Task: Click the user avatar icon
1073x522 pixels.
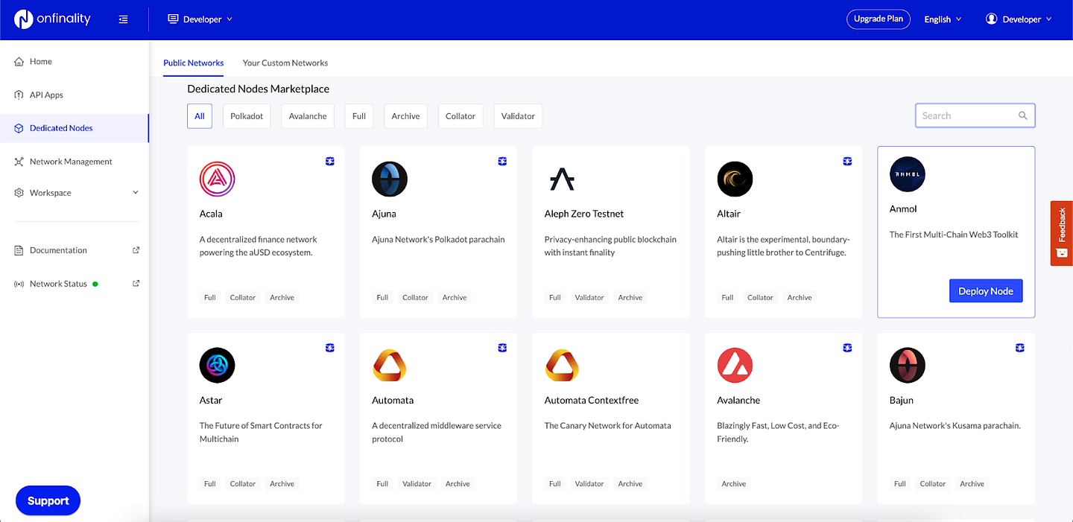Action: coord(991,19)
